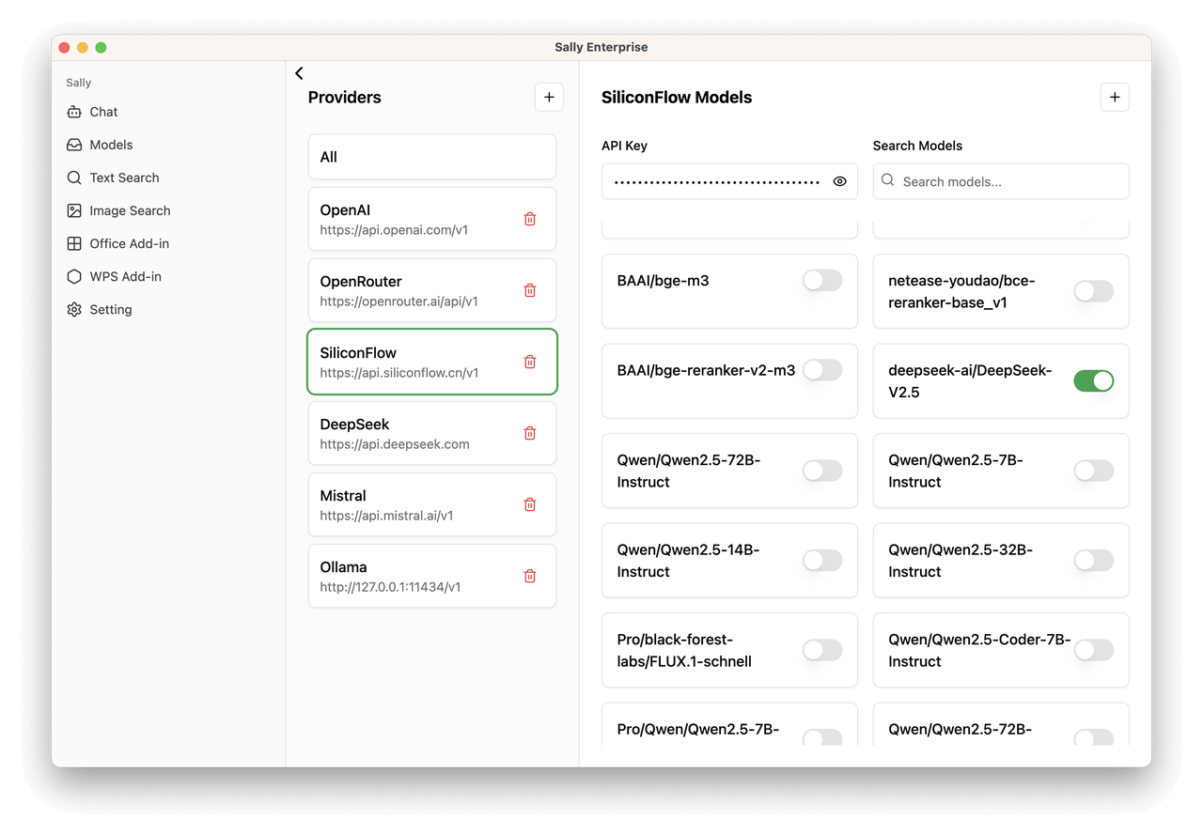The width and height of the screenshot is (1203, 835).
Task: Click the Providers heading
Action: point(345,97)
